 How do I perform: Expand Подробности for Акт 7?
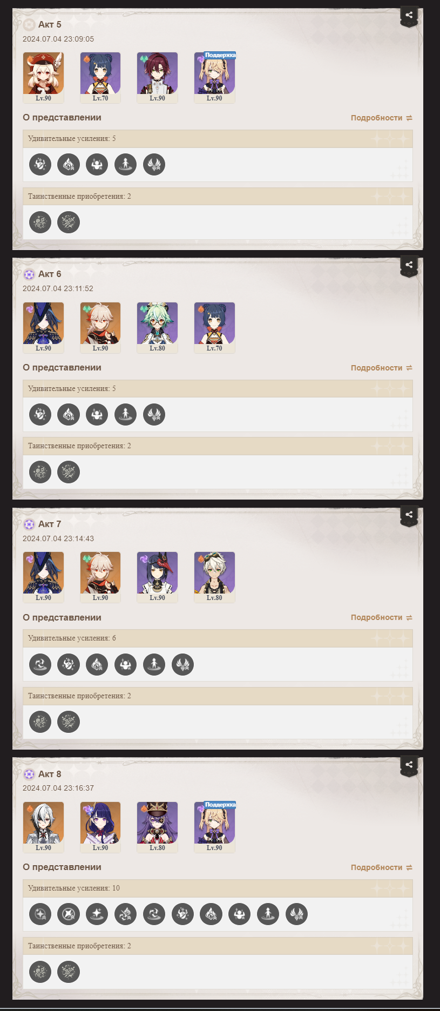coord(381,617)
